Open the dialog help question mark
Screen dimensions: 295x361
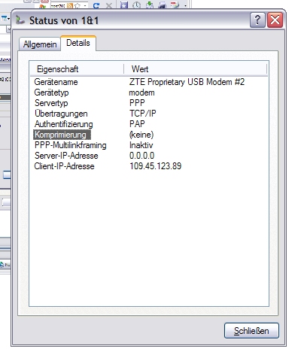pyautogui.click(x=257, y=20)
